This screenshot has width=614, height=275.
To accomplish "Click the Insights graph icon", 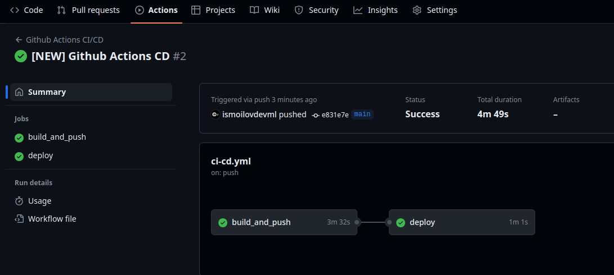I will [x=358, y=10].
